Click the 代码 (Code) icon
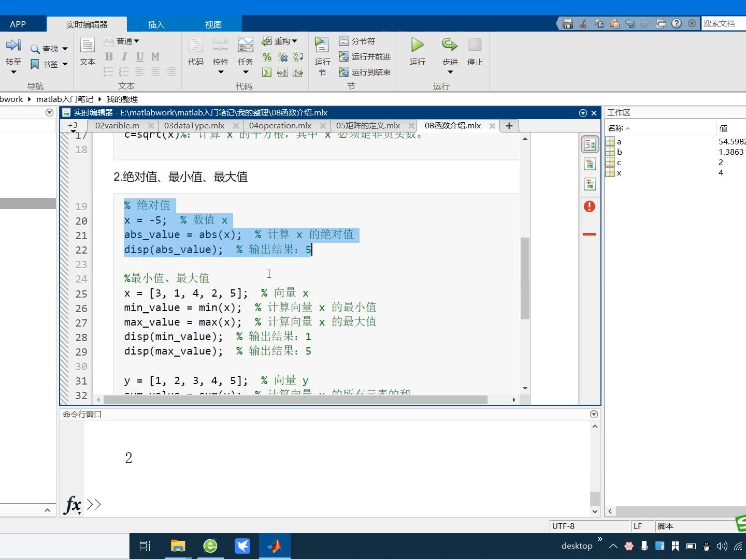Screen dimensions: 746x559 196,46
